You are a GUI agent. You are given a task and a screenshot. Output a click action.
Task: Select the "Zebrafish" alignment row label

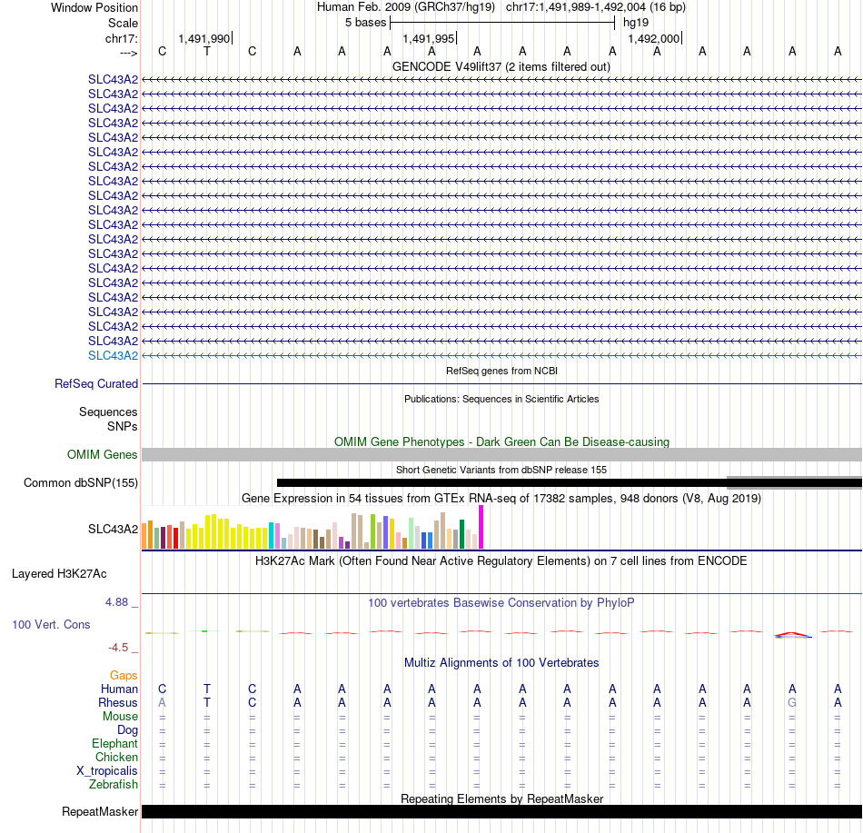tap(114, 784)
